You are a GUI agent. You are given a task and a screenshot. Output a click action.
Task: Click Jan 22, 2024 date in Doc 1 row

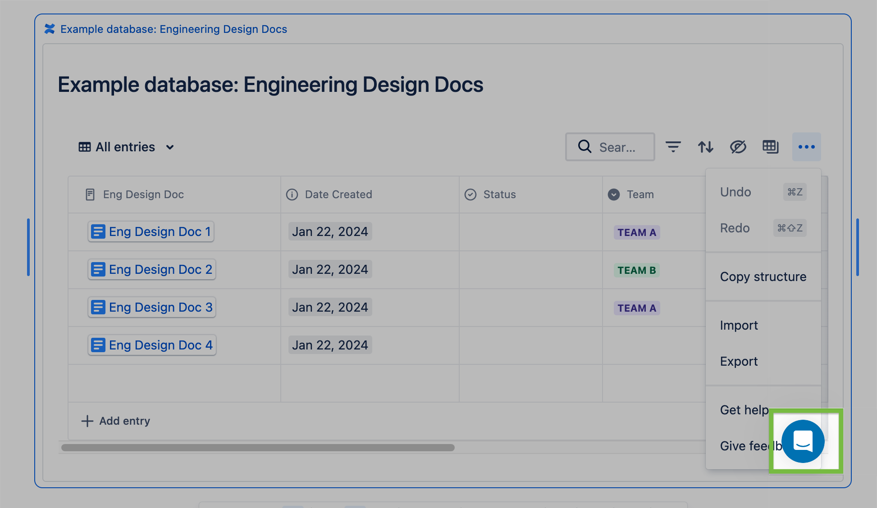(330, 231)
